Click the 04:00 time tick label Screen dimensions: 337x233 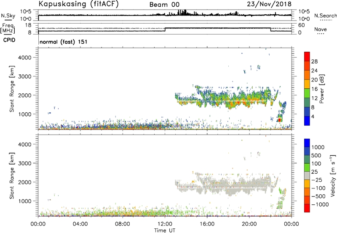point(80,224)
